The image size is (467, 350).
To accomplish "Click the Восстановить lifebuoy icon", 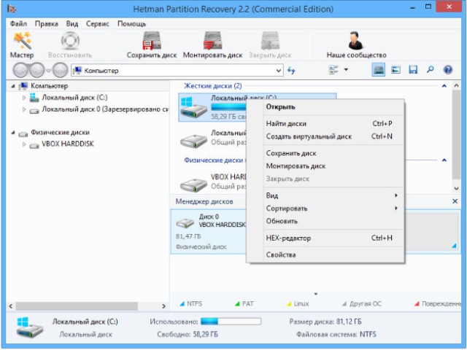I will (70, 41).
